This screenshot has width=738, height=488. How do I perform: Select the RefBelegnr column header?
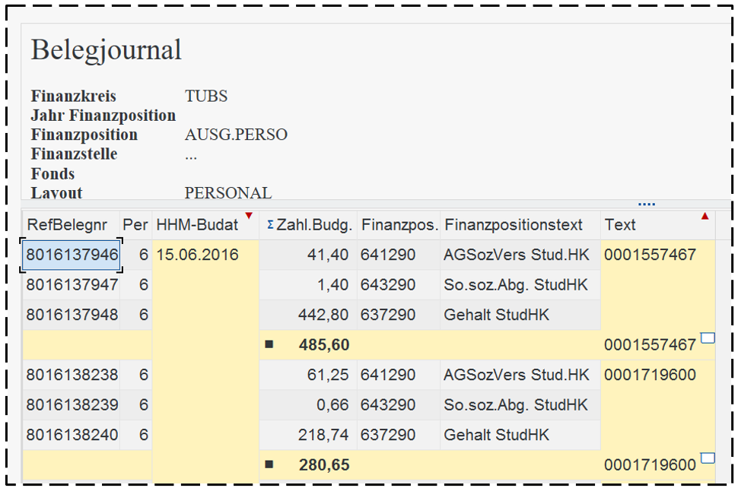(71, 225)
